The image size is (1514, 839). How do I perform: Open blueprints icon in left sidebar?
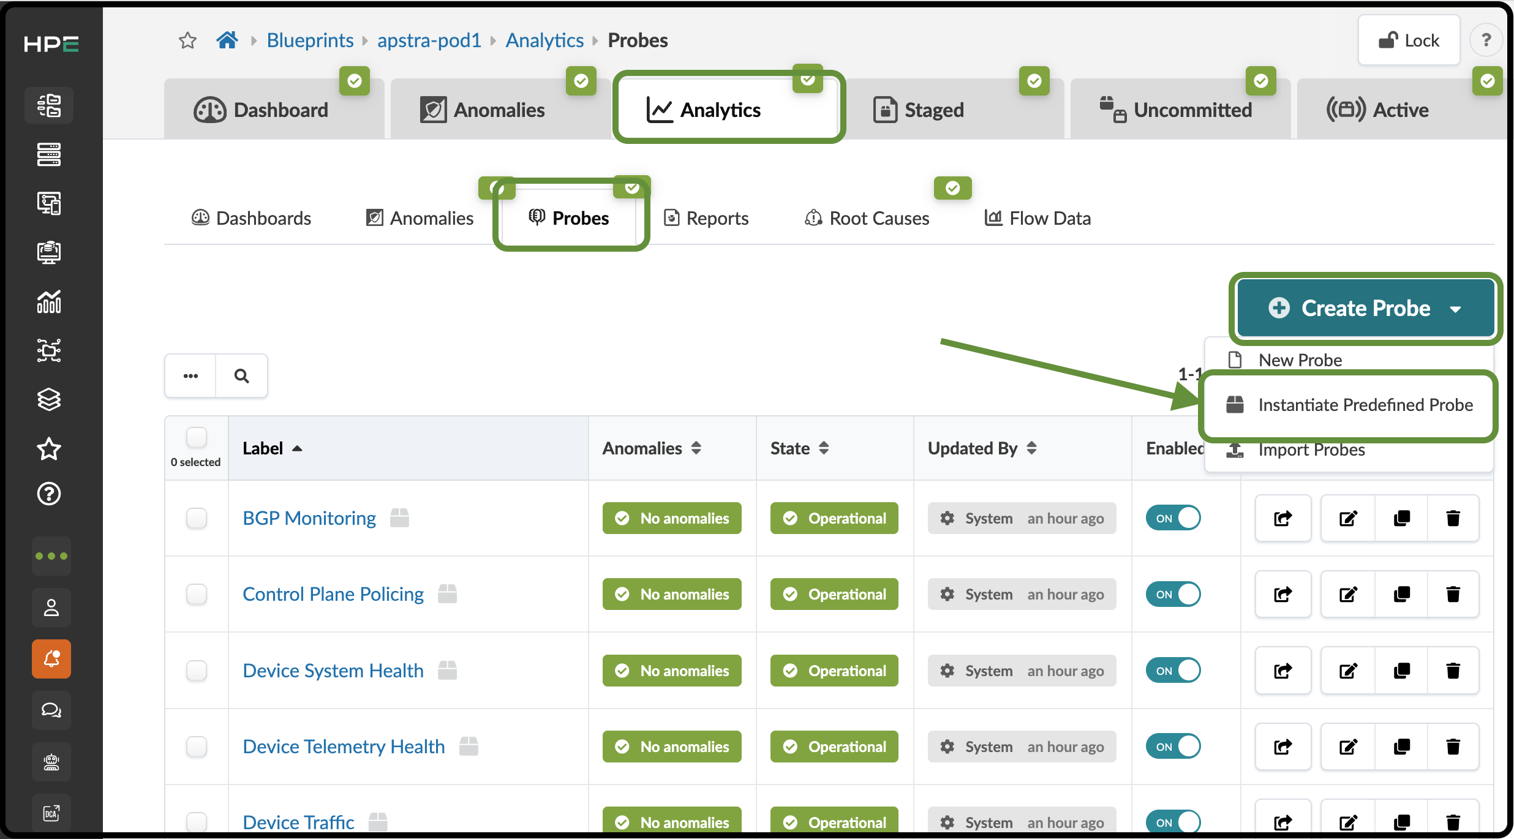49,105
